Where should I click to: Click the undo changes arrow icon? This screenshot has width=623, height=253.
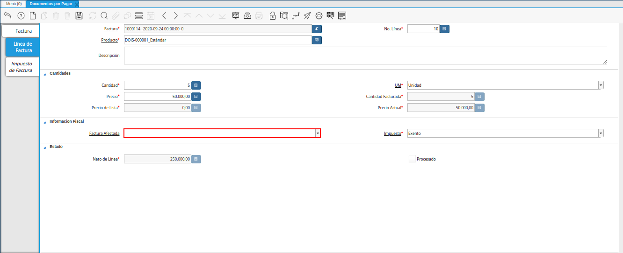[7, 15]
